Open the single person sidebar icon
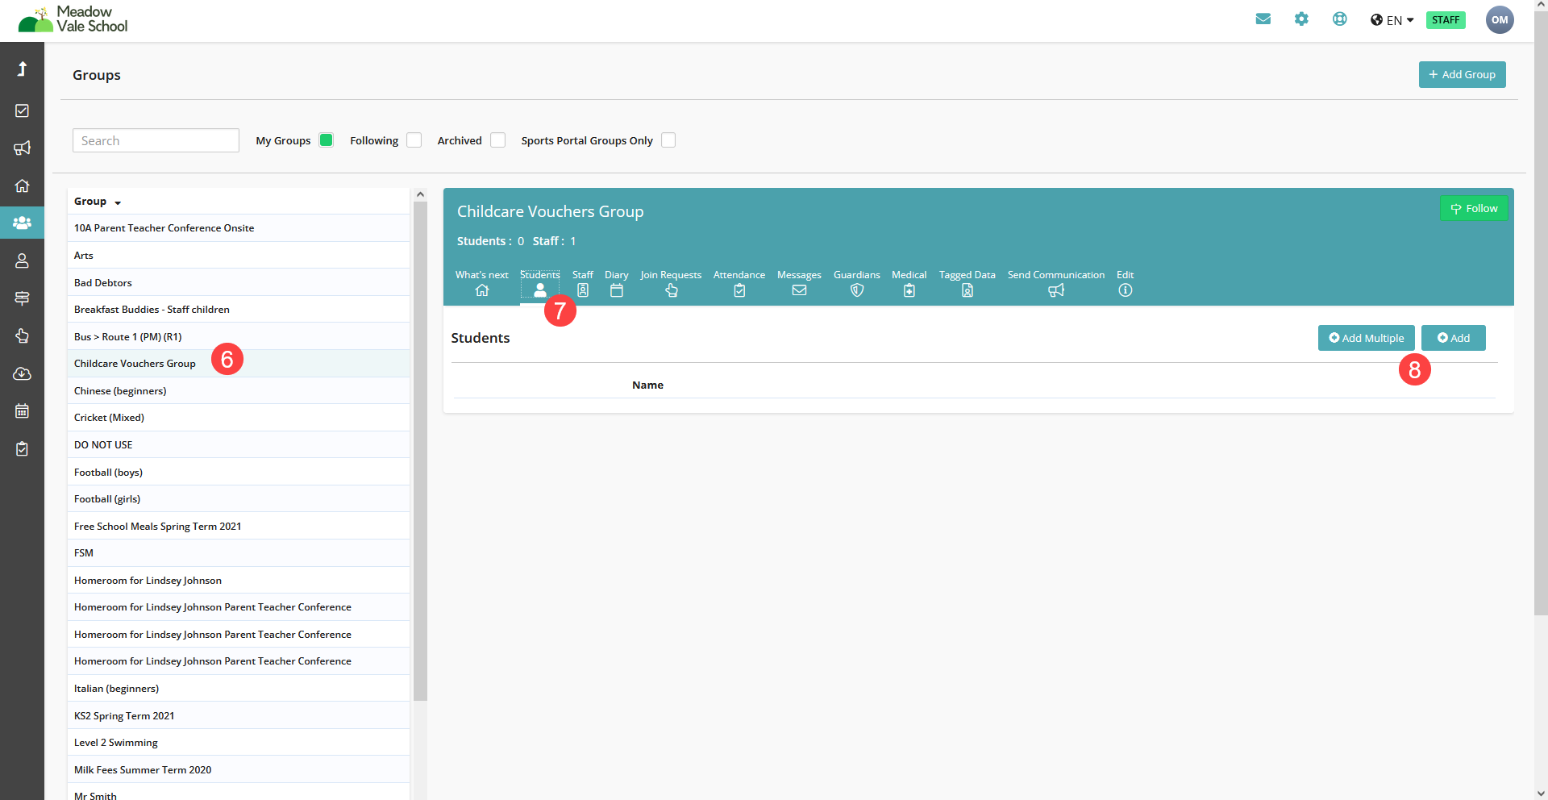1548x800 pixels. pos(22,260)
